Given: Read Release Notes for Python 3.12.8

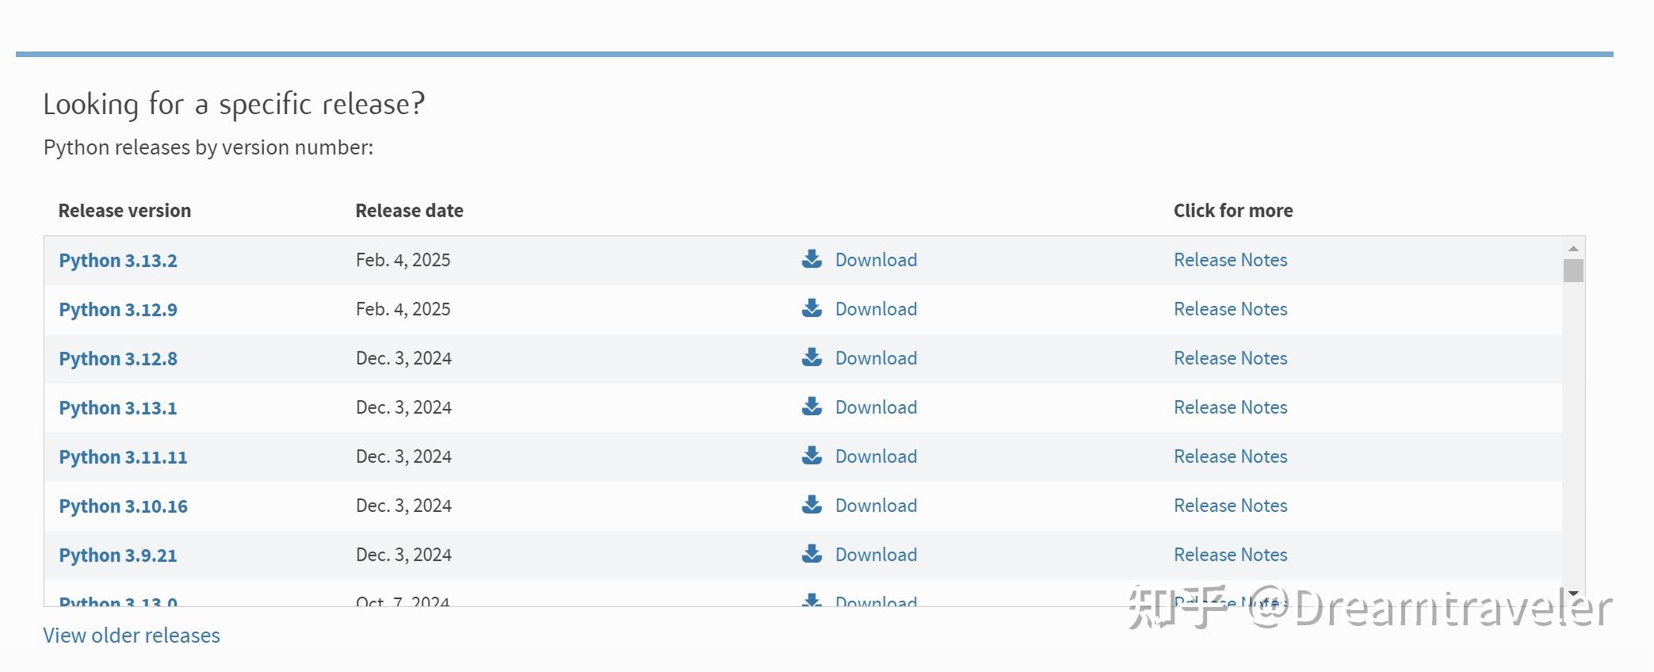Looking at the screenshot, I should [1230, 358].
